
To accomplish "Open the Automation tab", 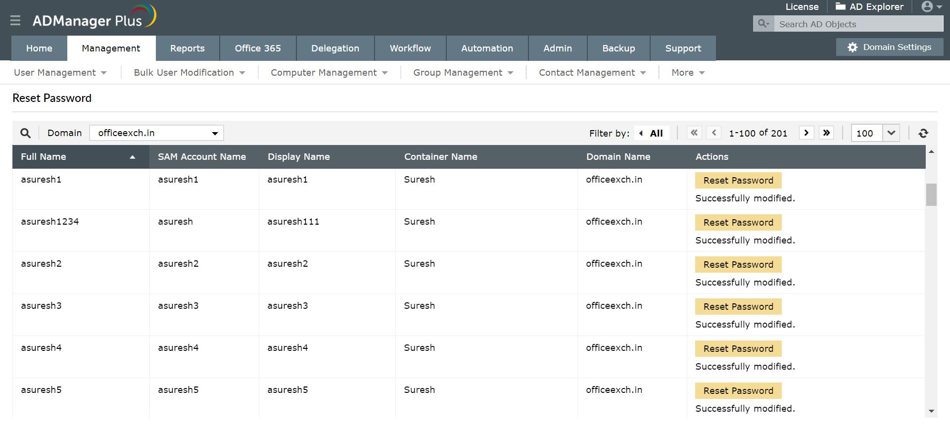I will 487,48.
